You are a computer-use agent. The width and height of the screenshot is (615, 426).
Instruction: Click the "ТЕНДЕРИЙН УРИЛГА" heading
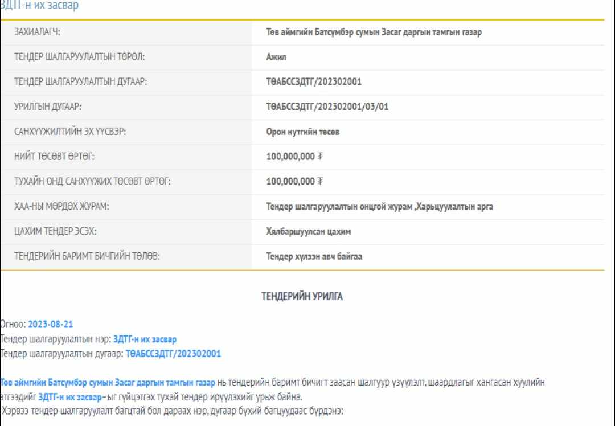(302, 297)
